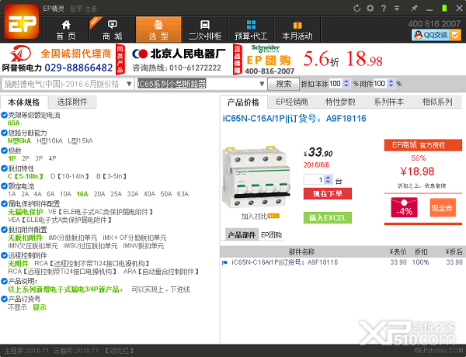The image size is (466, 357).
Task: Click 现在下单 order button
Action: click(328, 194)
